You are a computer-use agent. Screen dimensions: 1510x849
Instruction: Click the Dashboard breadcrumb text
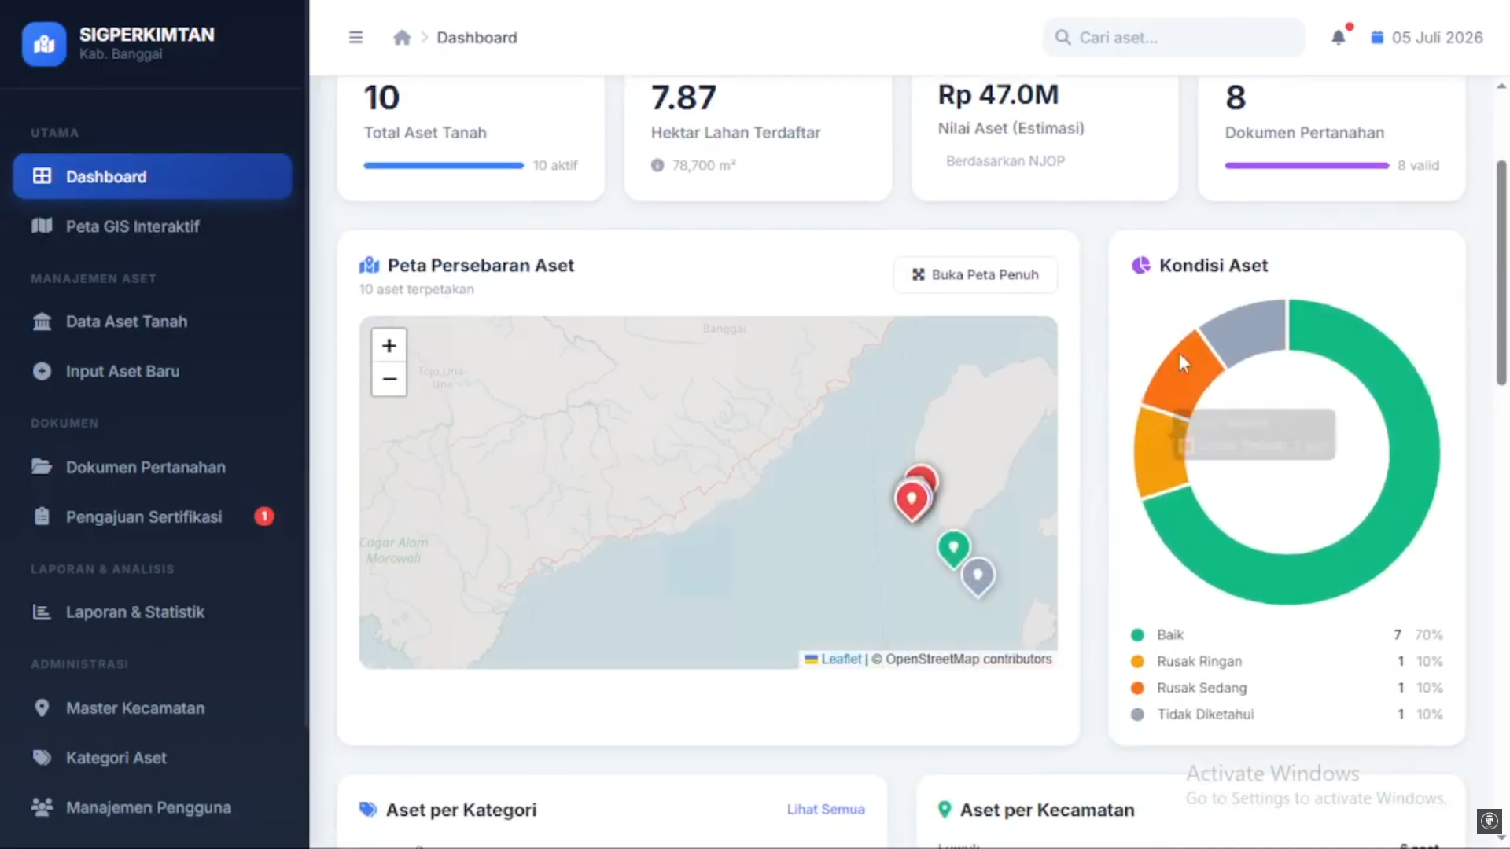pyautogui.click(x=477, y=37)
